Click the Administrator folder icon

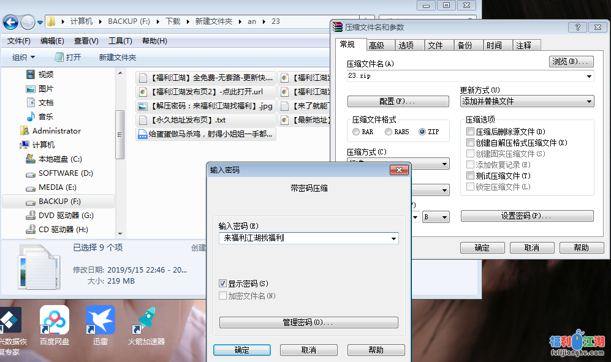(25, 131)
